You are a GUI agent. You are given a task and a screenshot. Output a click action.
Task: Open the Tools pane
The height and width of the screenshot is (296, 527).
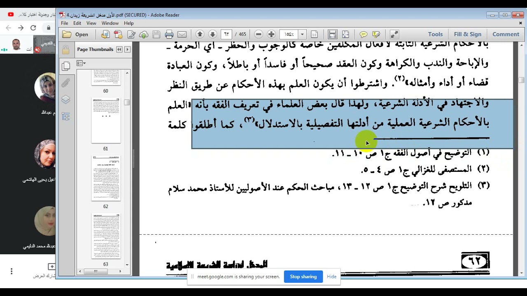pos(435,35)
